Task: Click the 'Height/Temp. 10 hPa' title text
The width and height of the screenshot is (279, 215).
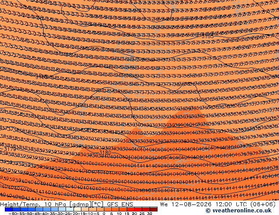Action: 33,204
